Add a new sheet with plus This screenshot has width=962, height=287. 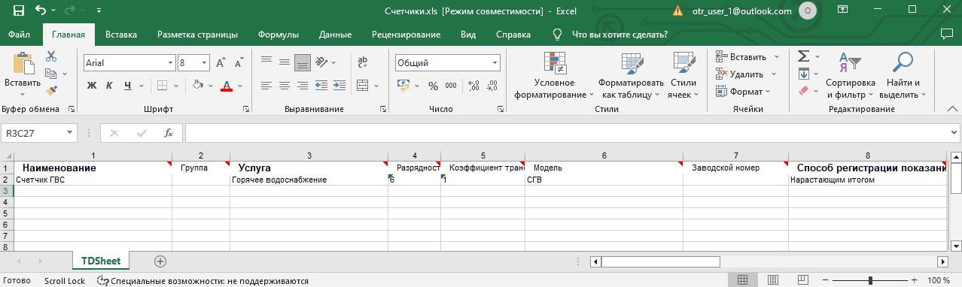(160, 261)
